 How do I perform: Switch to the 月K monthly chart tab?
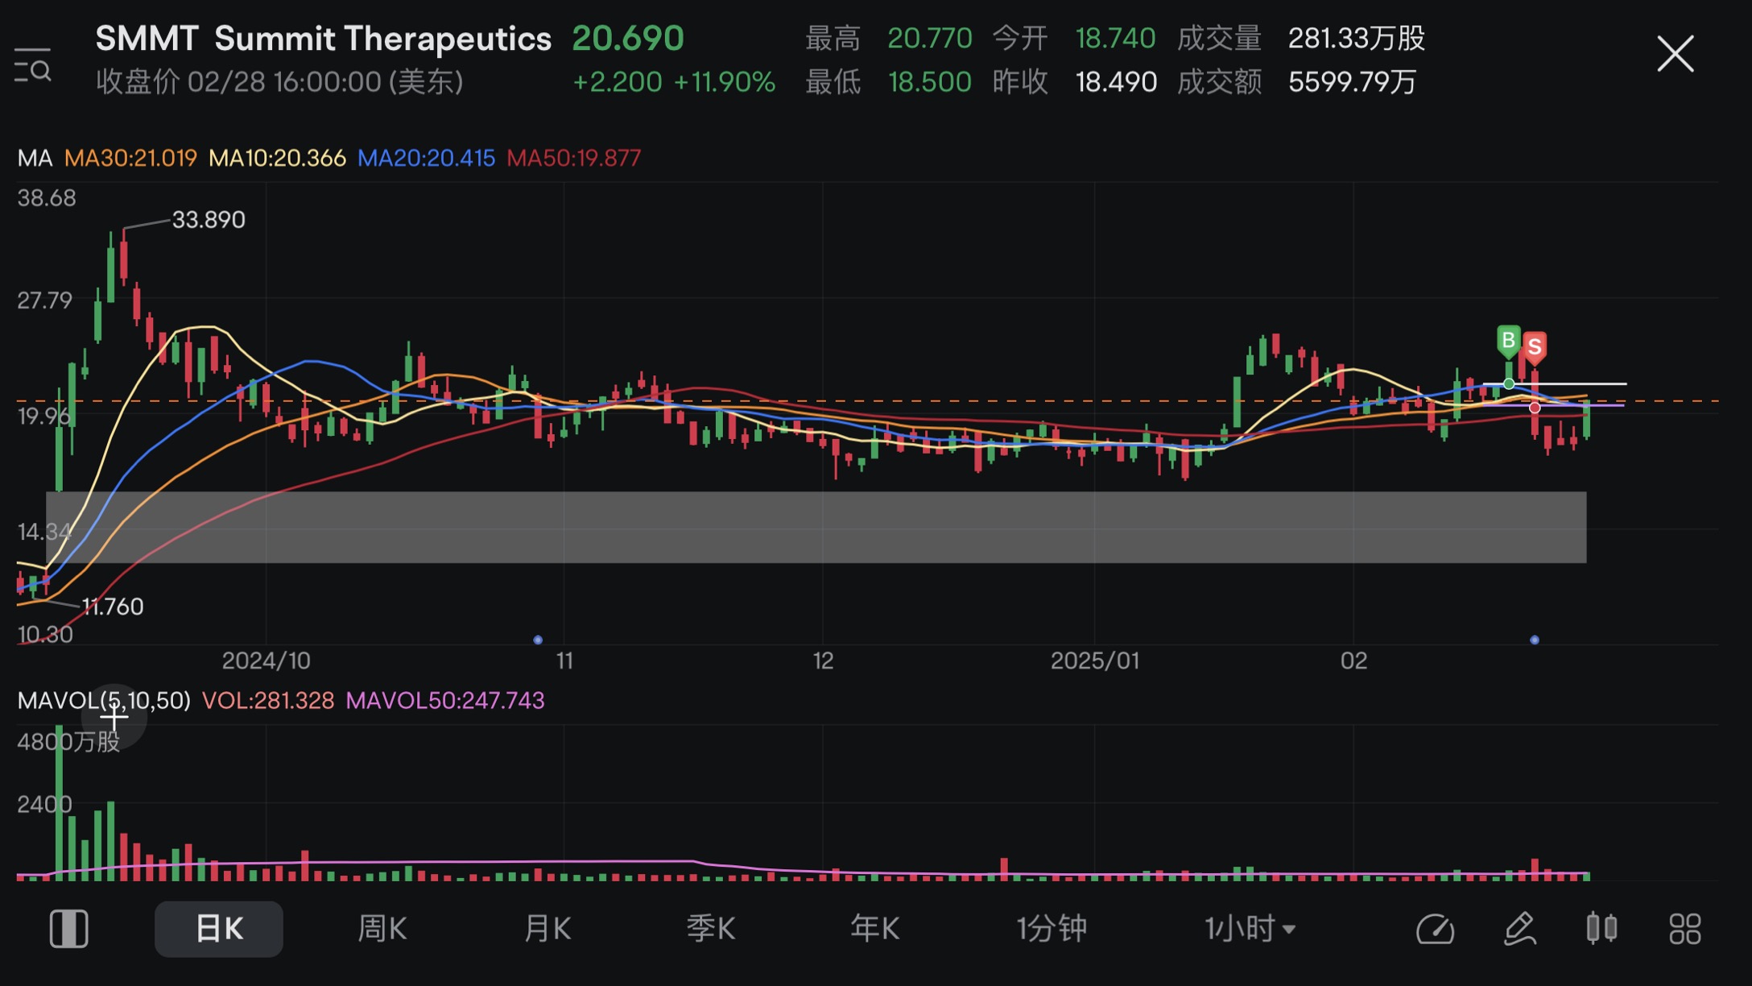click(x=547, y=929)
